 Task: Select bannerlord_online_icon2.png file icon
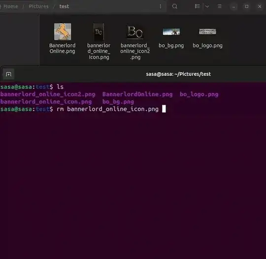[135, 32]
